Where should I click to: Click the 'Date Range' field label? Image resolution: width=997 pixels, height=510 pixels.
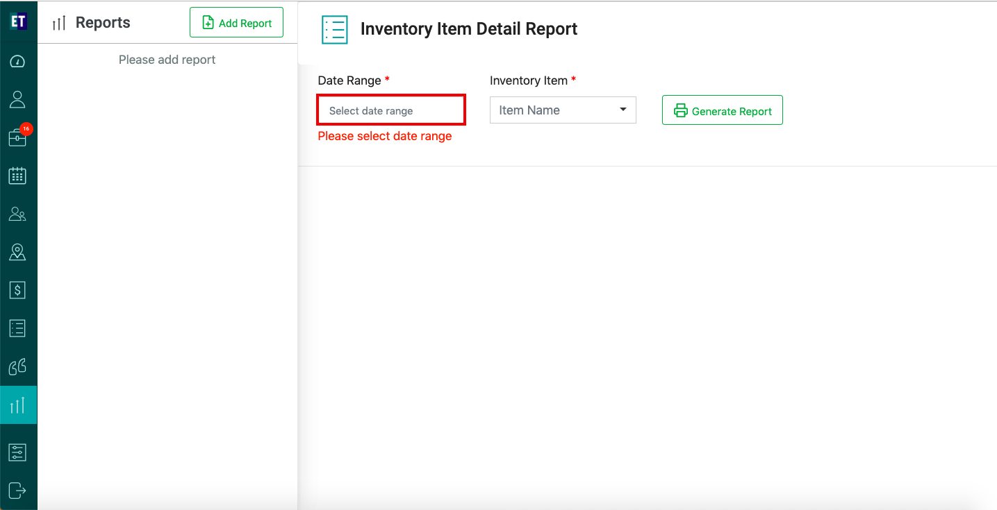pos(349,80)
